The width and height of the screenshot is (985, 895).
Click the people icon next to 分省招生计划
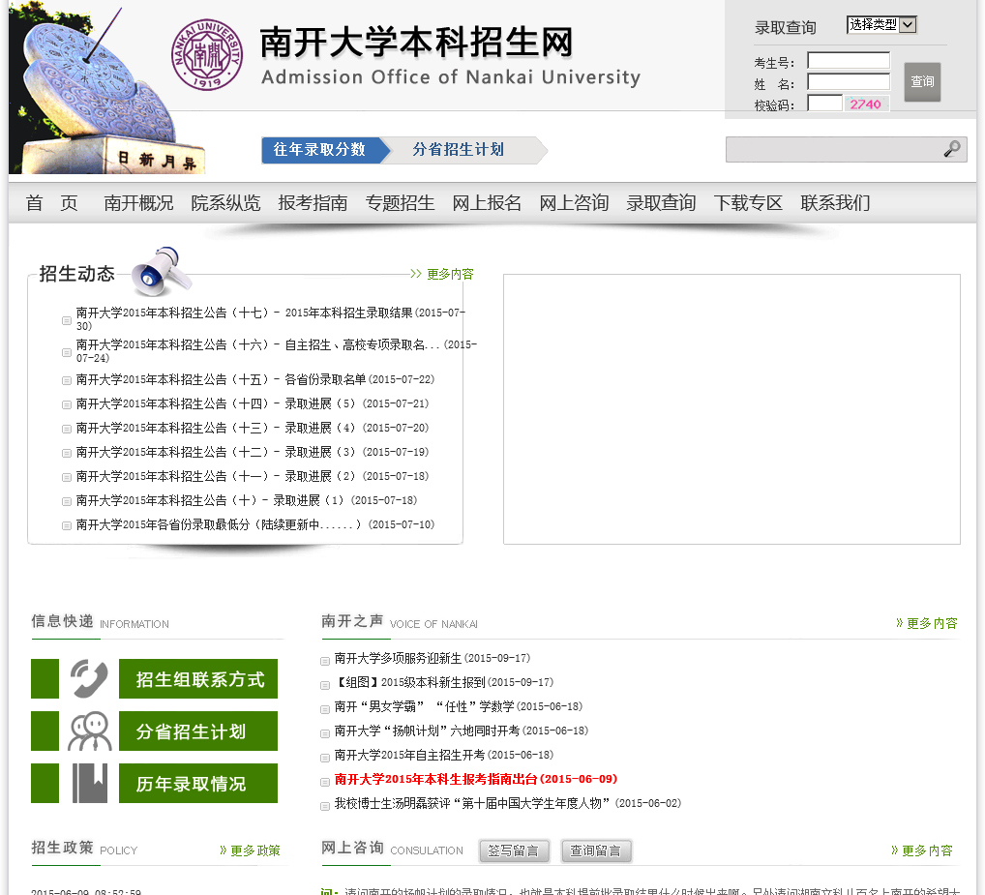click(x=89, y=731)
